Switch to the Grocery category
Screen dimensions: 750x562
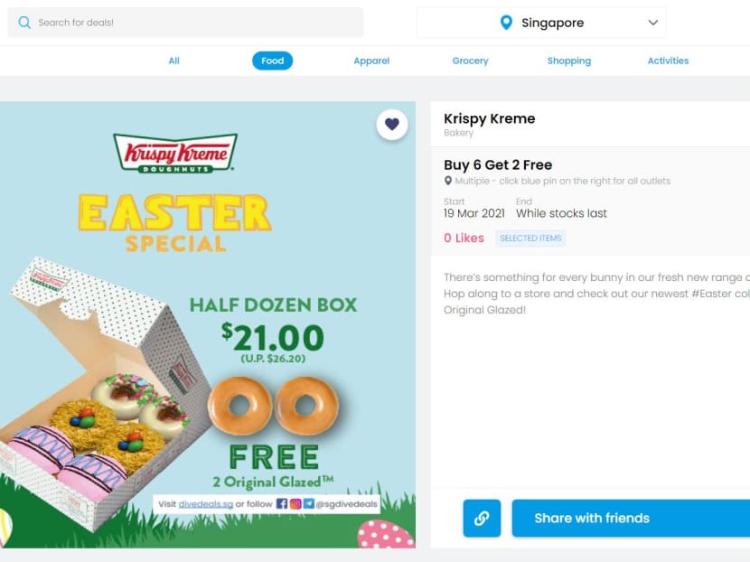[470, 61]
